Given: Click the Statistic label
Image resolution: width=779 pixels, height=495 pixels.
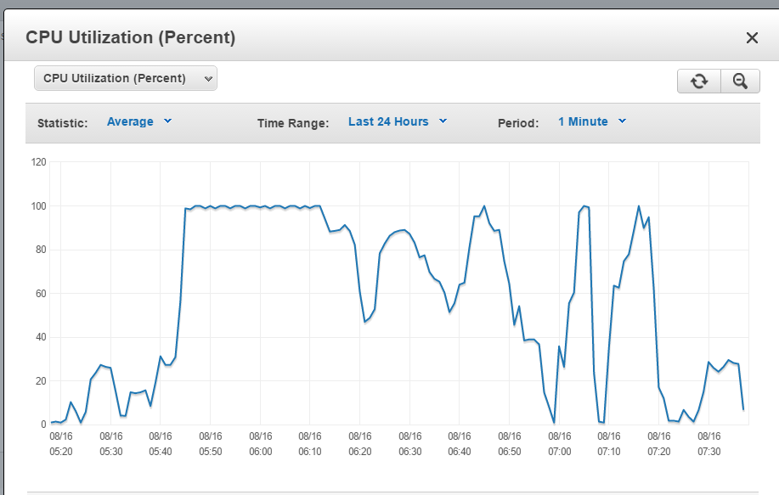Looking at the screenshot, I should click(63, 122).
